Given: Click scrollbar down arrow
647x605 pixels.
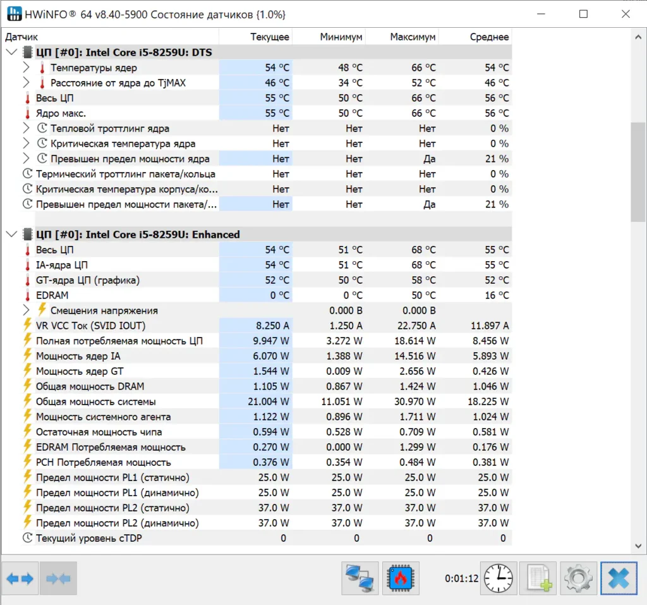Looking at the screenshot, I should 638,546.
